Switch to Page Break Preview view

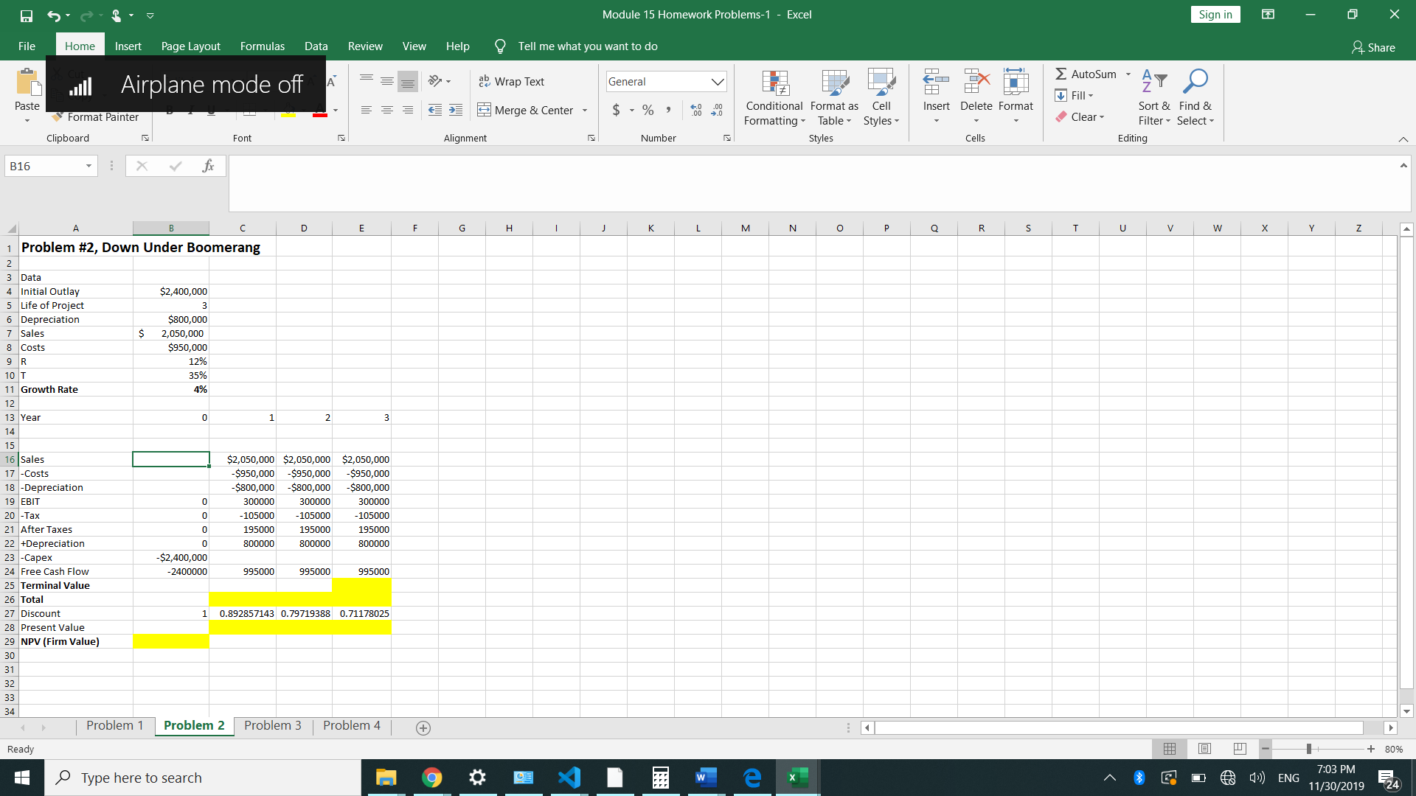click(x=1240, y=749)
